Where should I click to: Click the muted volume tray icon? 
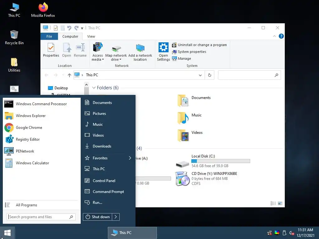[x=292, y=233]
